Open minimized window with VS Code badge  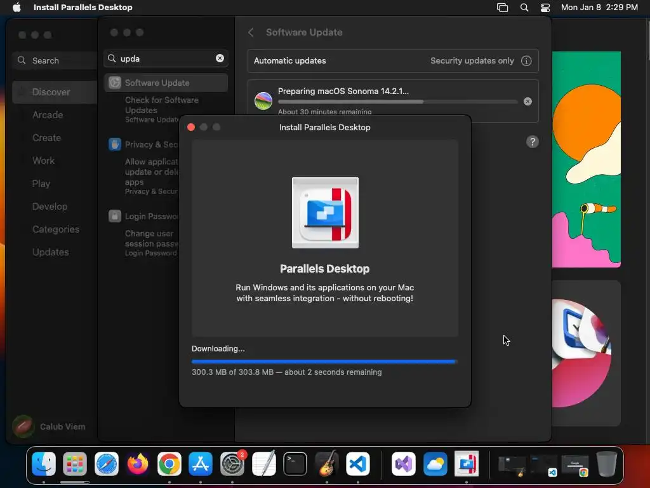click(x=543, y=465)
